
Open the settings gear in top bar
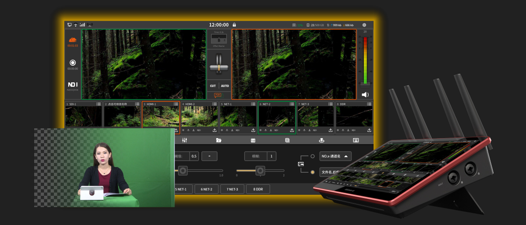click(364, 25)
